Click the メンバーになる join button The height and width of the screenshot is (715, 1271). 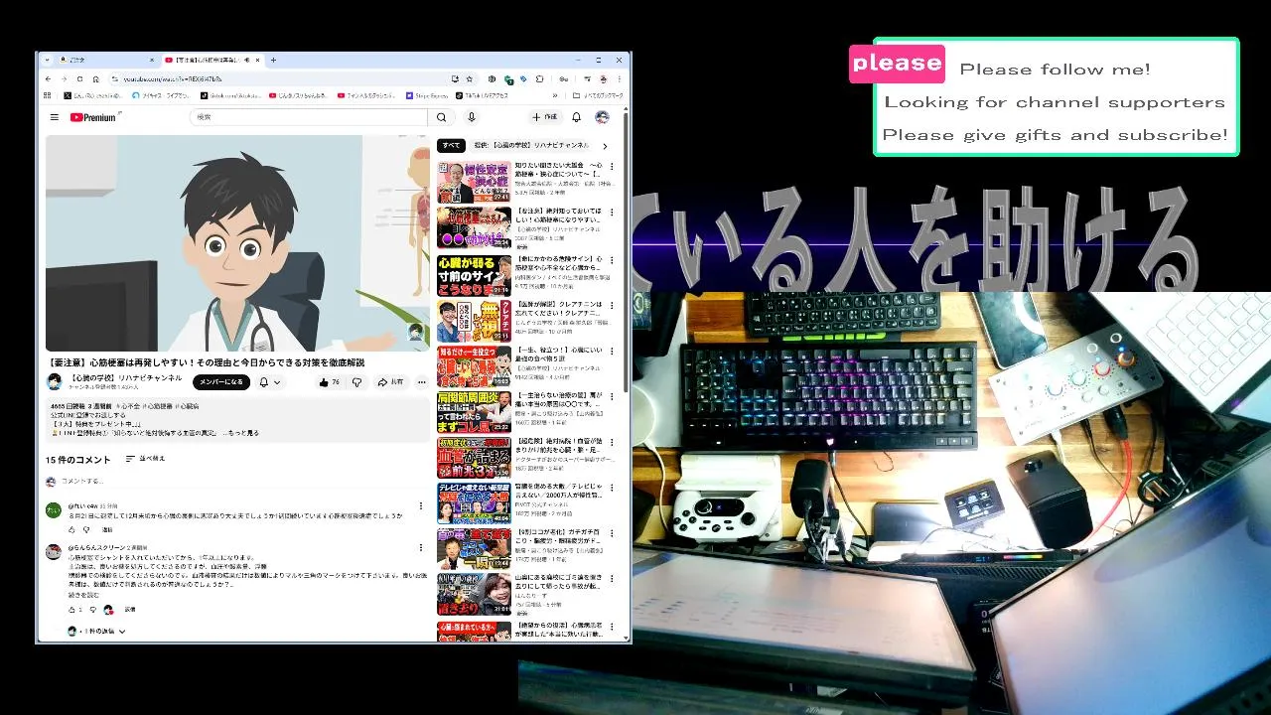click(x=221, y=382)
